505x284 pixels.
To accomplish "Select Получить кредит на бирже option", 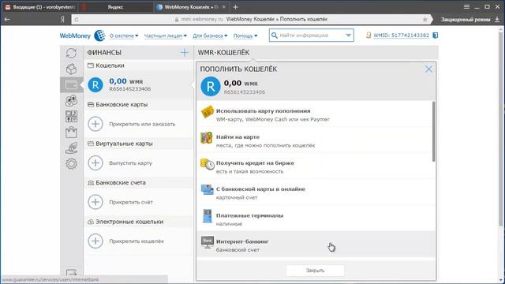I will tap(315, 166).
